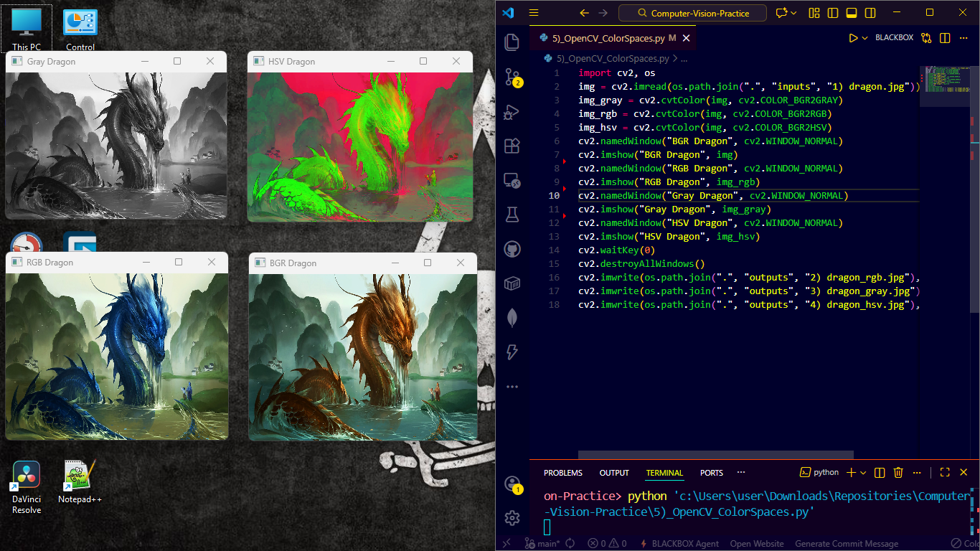The width and height of the screenshot is (980, 551).
Task: Go forward using the title bar right arrow
Action: click(603, 13)
